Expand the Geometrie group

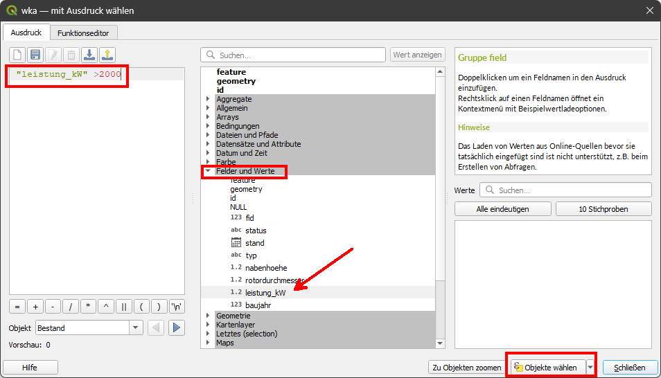[208, 316]
